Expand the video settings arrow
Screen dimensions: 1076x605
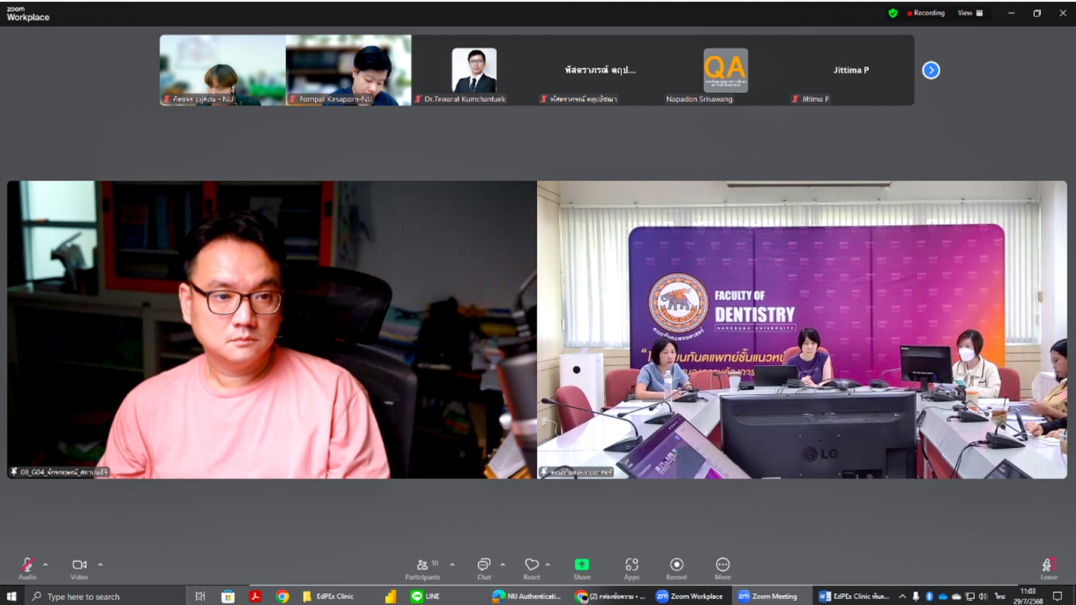(x=100, y=564)
